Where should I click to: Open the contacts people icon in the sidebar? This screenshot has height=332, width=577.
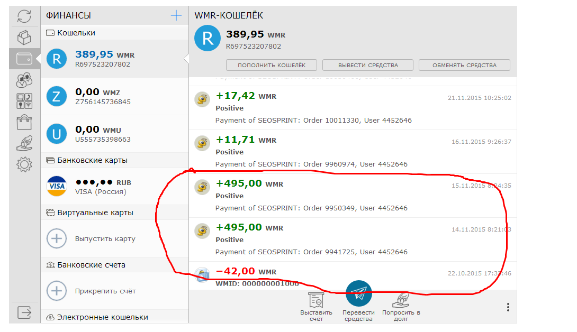[x=24, y=80]
